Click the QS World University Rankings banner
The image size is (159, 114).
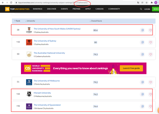click(84, 68)
